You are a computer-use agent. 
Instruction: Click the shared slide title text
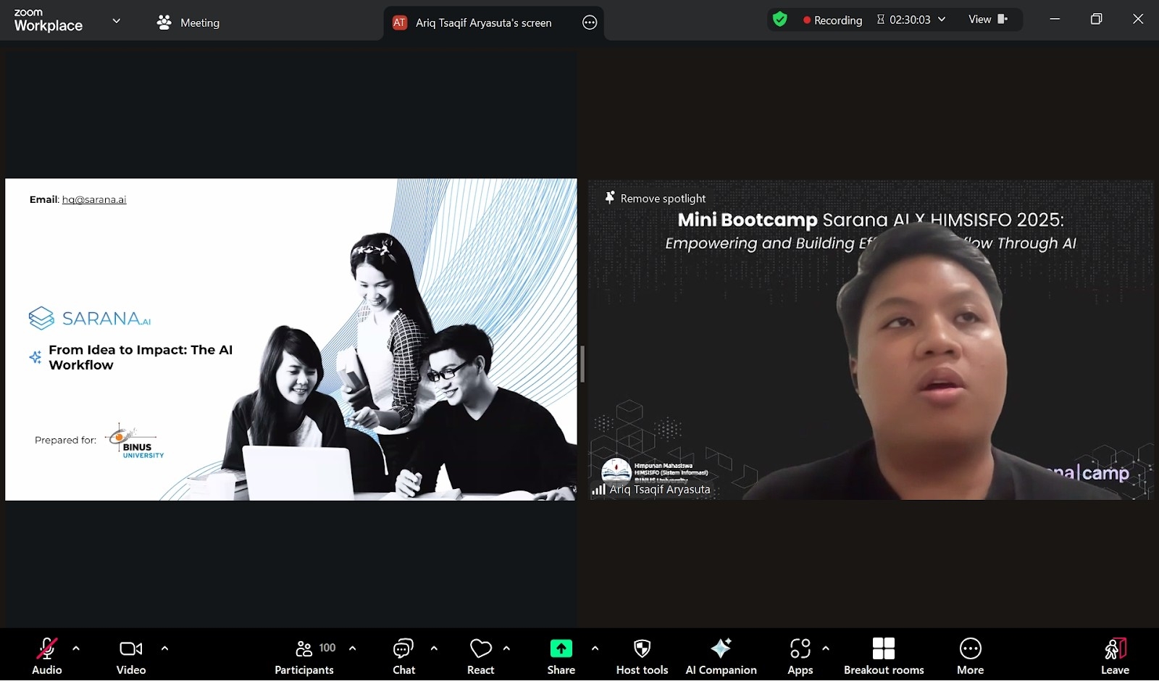tap(141, 357)
